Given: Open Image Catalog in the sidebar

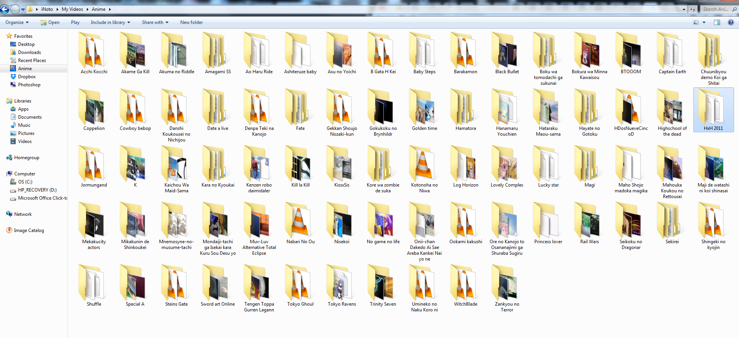Looking at the screenshot, I should click(29, 230).
